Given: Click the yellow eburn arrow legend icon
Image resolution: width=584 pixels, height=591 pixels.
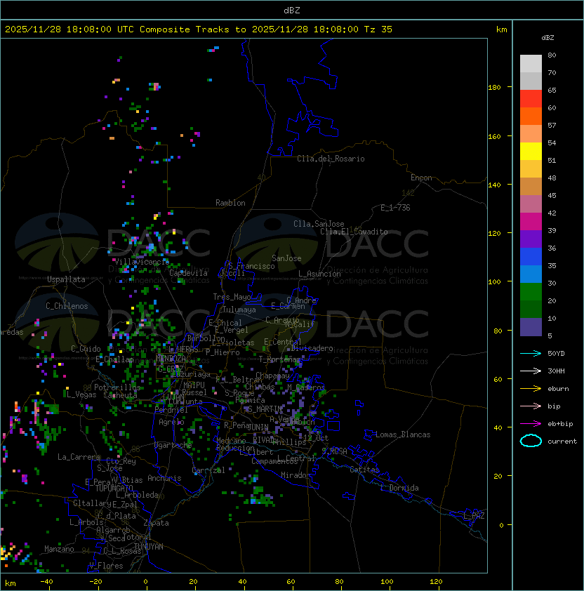Looking at the screenshot, I should tap(531, 389).
